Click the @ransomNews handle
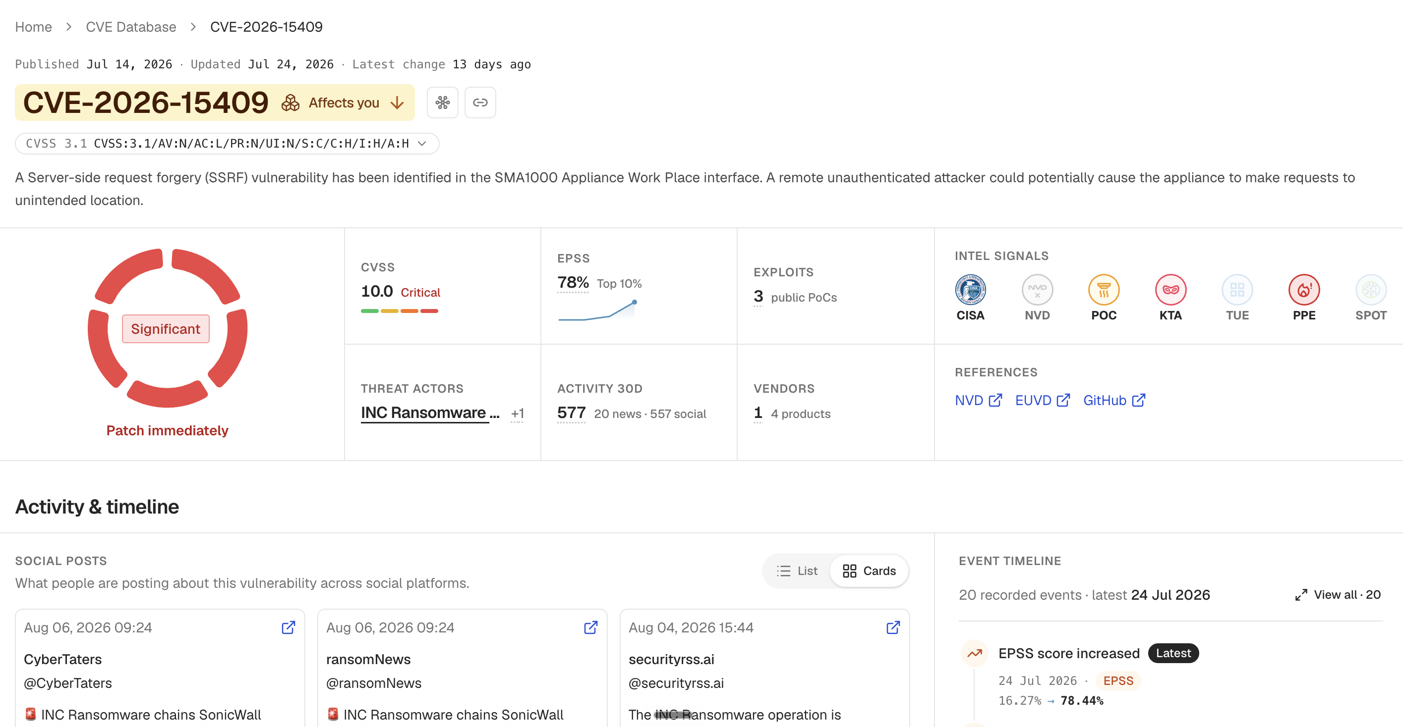Screen dimensions: 1403x727 coord(374,683)
